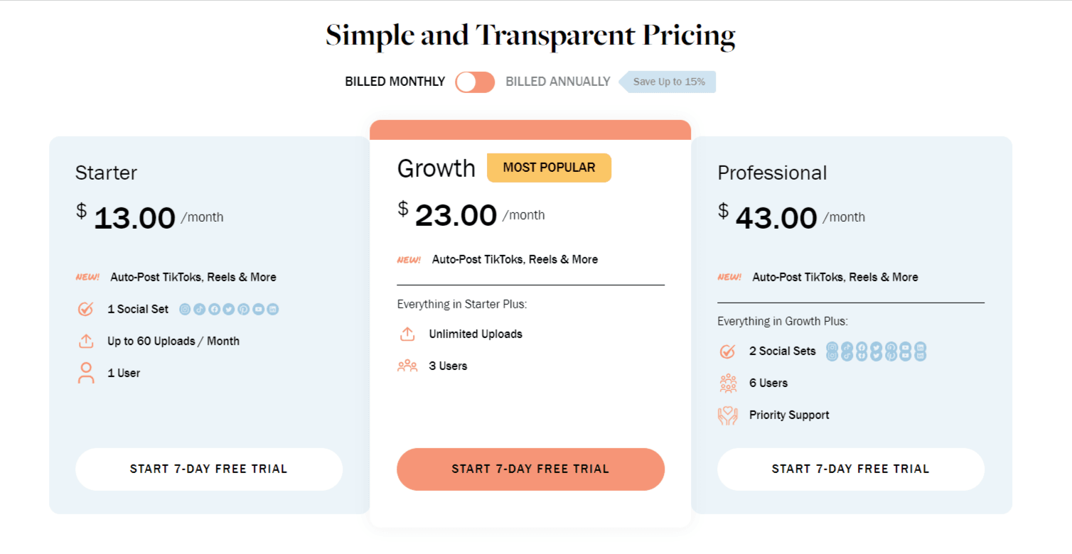Click the upload icon beside Unlimited Uploads

pos(407,334)
